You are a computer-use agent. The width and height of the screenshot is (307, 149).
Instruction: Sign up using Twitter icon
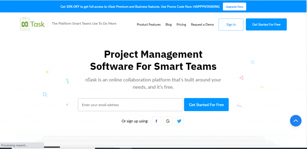coord(179,121)
